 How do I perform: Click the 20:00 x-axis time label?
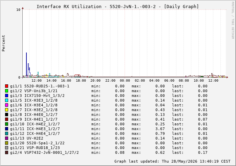95,81
